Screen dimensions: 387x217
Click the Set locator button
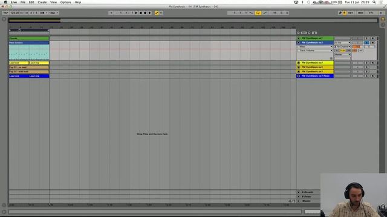click(304, 33)
